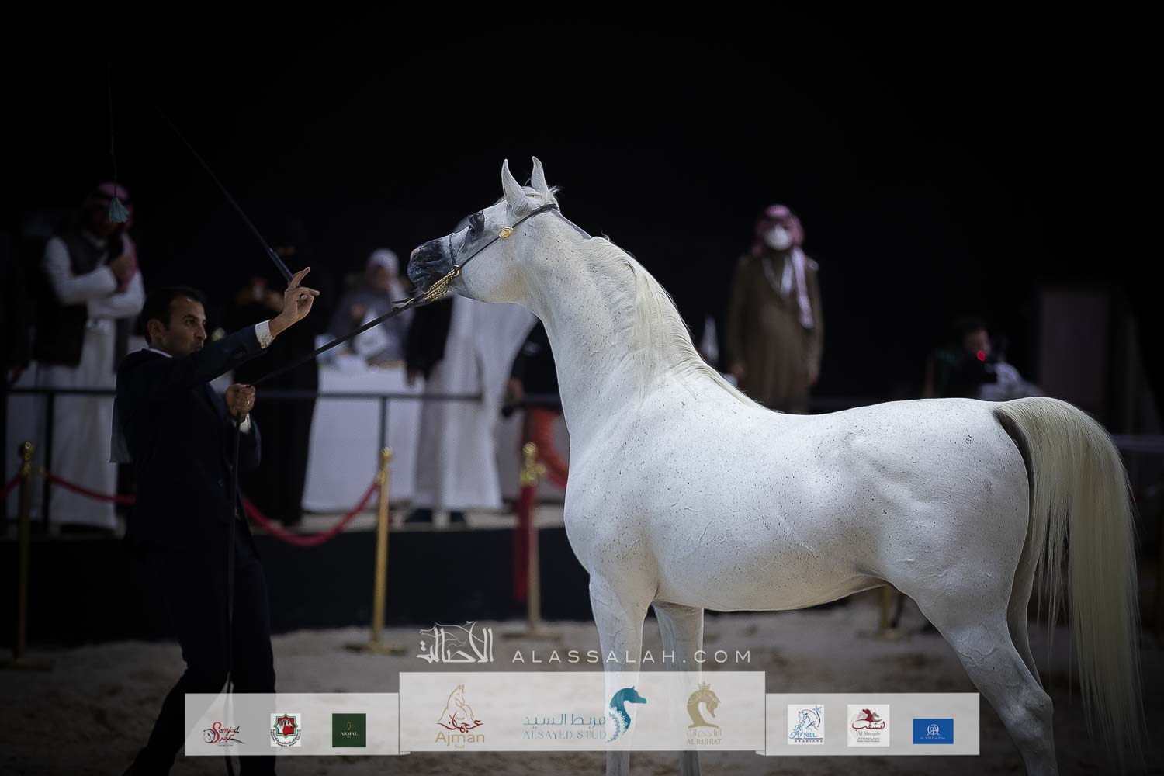Open the Ajman Stud logo

coord(461,717)
